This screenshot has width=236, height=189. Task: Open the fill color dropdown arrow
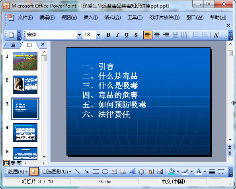178,171
